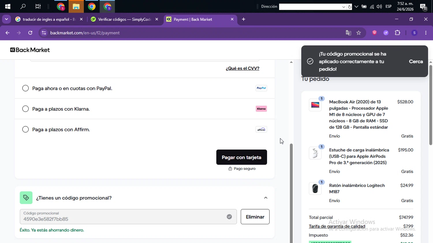Open the 'Tarifa de garantía de calidad' link
433x243 pixels.
coord(337,226)
